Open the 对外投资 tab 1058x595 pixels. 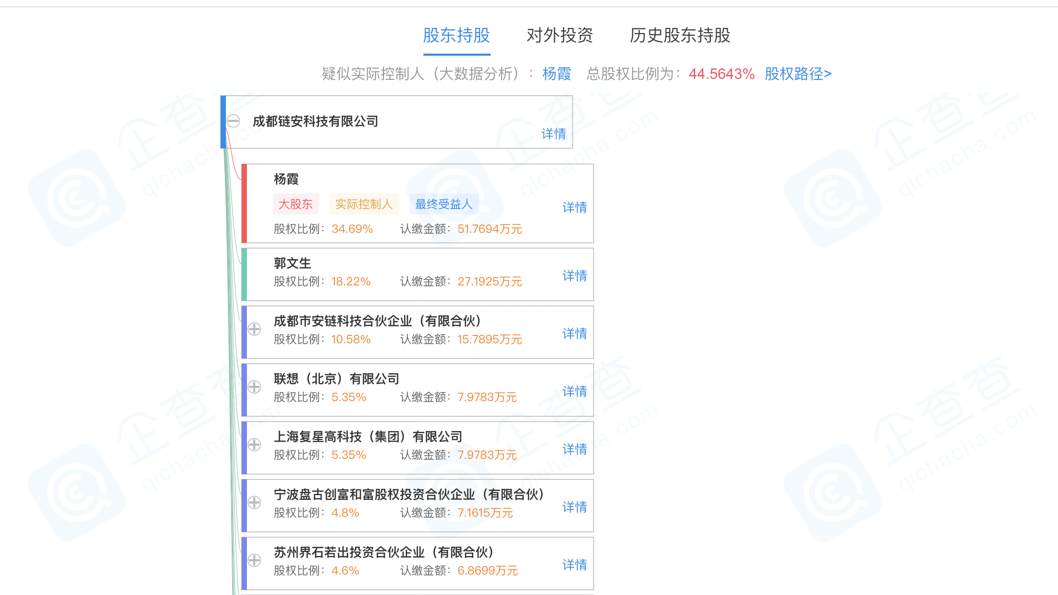[x=559, y=35]
